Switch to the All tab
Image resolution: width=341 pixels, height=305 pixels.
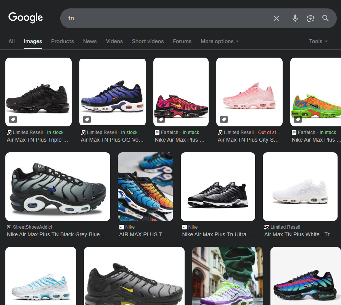[x=11, y=41]
